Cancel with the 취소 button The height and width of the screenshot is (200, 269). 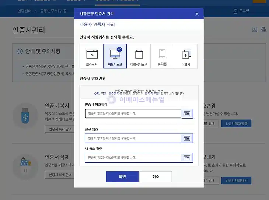(156, 177)
